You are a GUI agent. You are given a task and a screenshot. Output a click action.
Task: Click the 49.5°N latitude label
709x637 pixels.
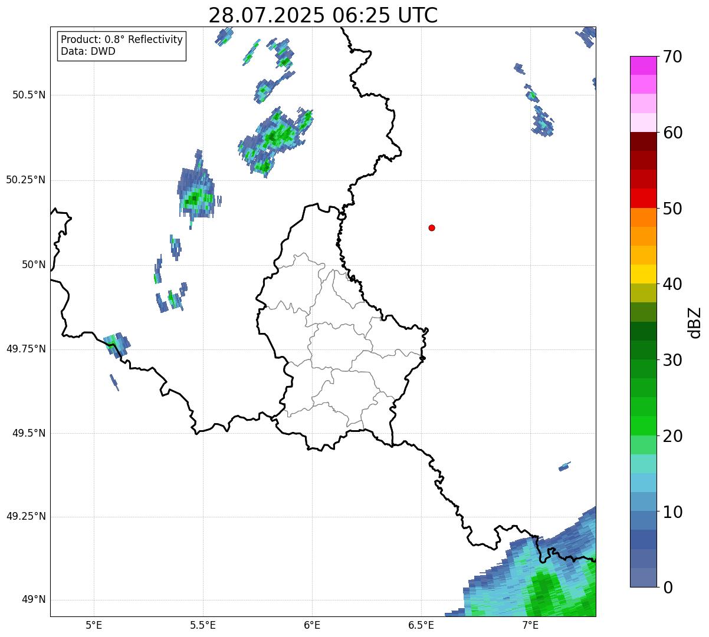coord(29,433)
